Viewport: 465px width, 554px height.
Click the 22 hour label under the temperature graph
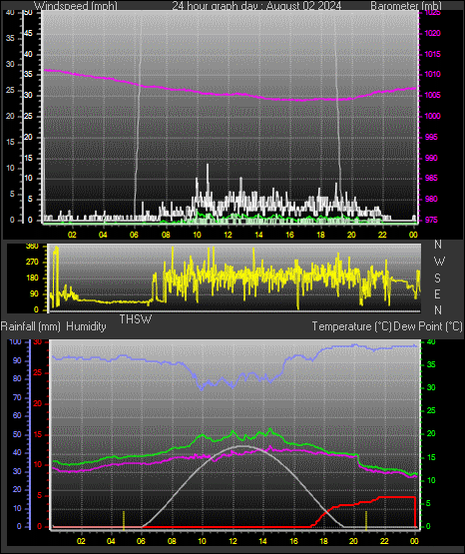coord(384,541)
